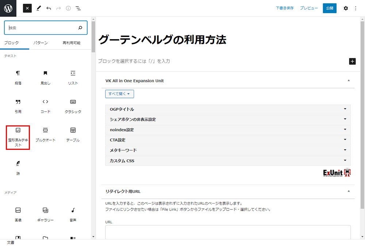
Task: Insert a テーブル (table) block
Action: pyautogui.click(x=73, y=135)
